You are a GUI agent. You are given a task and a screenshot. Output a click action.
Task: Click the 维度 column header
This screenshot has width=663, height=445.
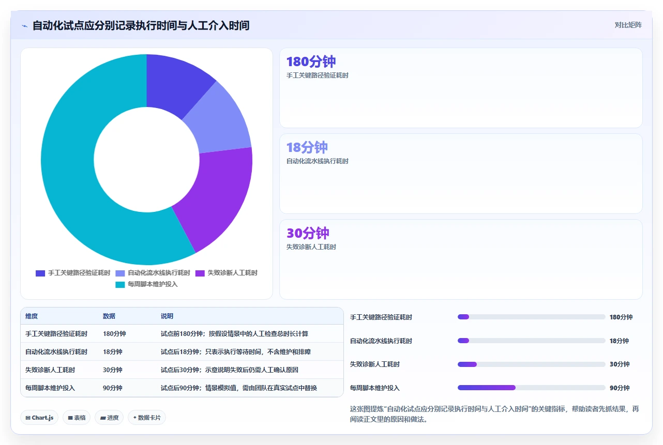32,316
